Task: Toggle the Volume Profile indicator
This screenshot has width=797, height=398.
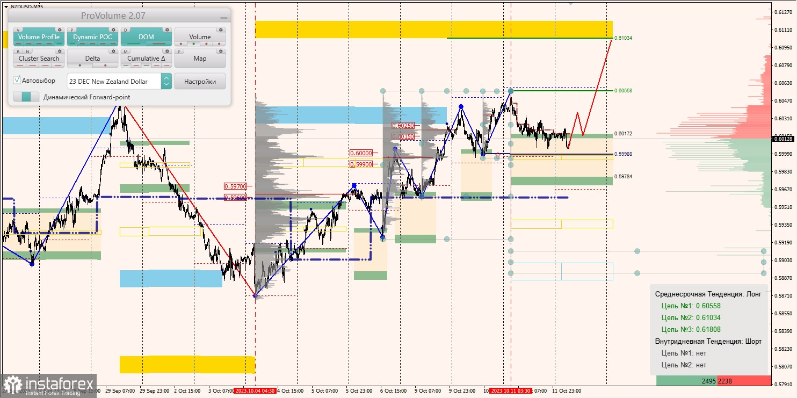Action: [x=39, y=37]
